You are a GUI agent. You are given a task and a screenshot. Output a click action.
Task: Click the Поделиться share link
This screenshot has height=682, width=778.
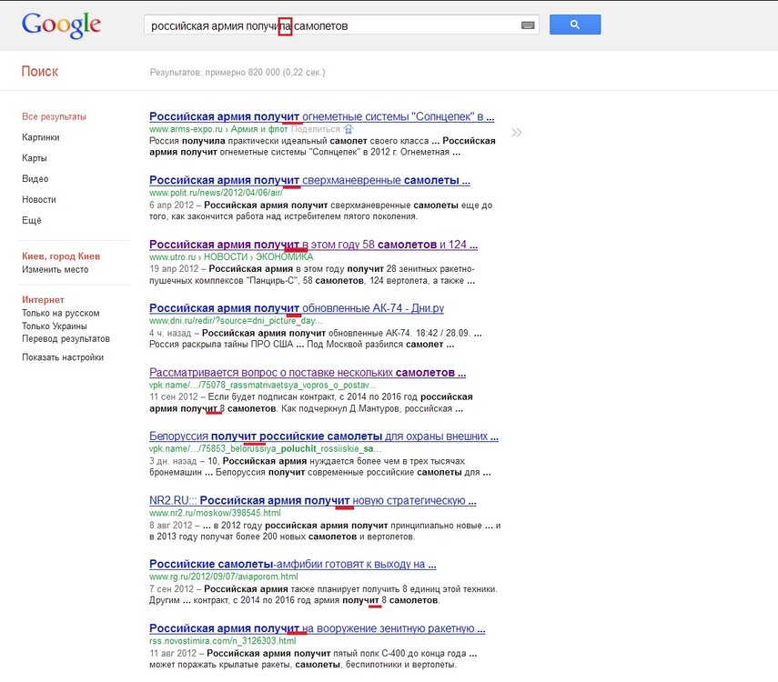[x=316, y=129]
